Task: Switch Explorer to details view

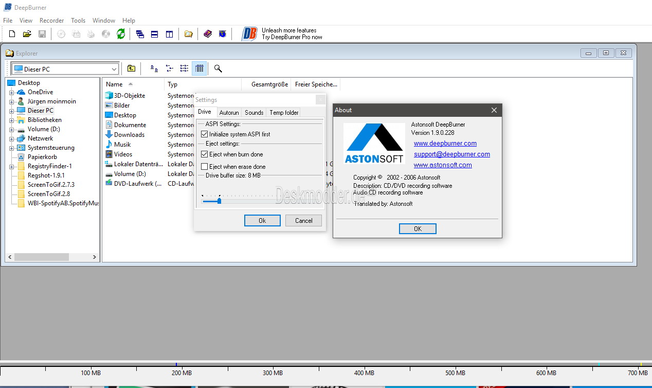Action: click(x=199, y=68)
